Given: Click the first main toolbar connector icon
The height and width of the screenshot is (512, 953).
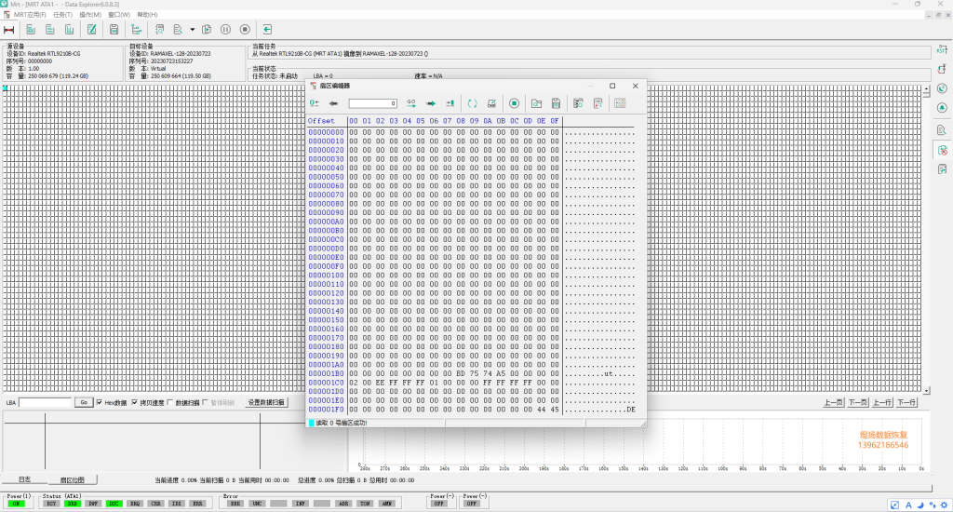Looking at the screenshot, I should [x=9, y=29].
